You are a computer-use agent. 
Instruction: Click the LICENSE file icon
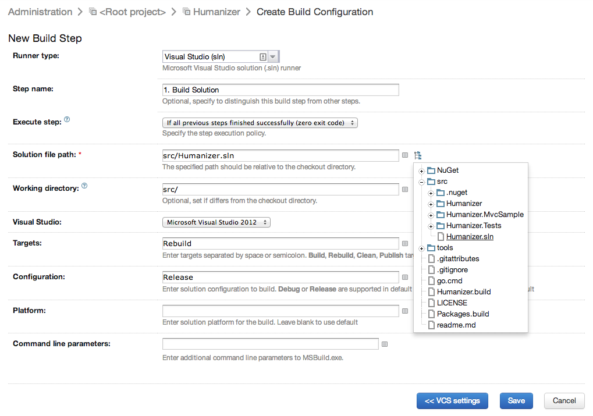[432, 303]
